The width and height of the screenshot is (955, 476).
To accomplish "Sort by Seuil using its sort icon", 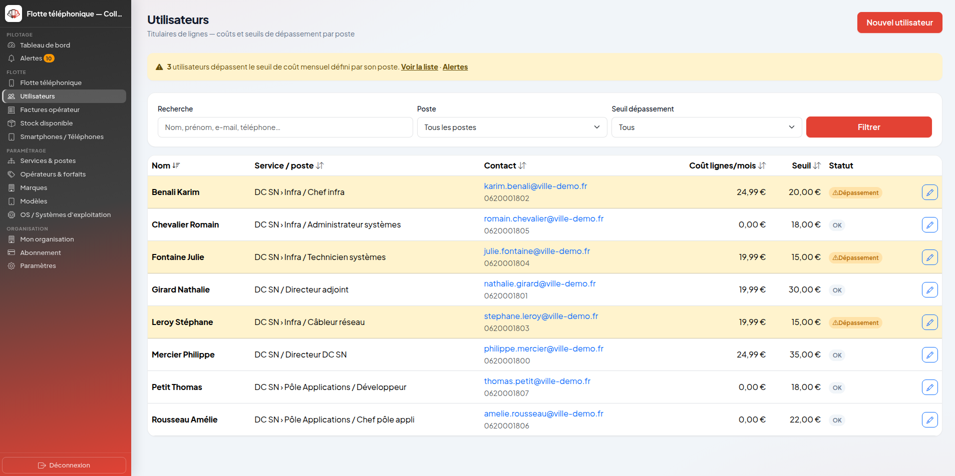I will (817, 165).
